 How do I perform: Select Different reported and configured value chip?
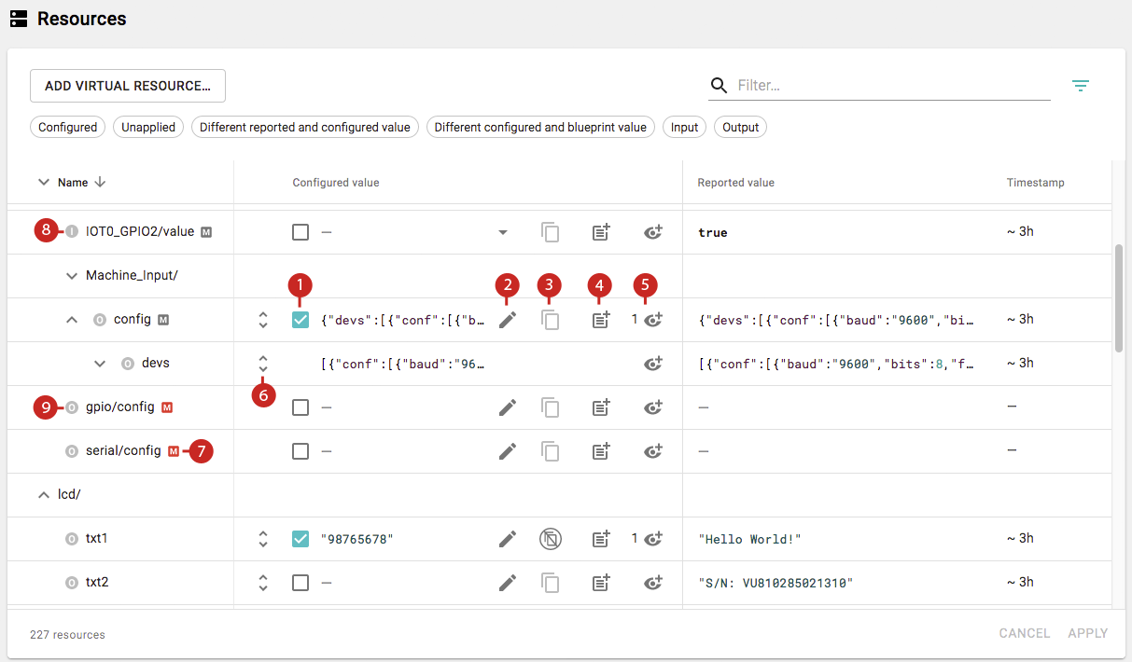click(305, 128)
